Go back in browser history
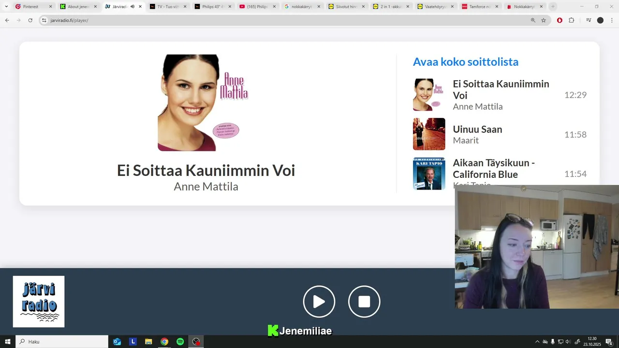Screen dimensions: 619x348 (x=7, y=20)
